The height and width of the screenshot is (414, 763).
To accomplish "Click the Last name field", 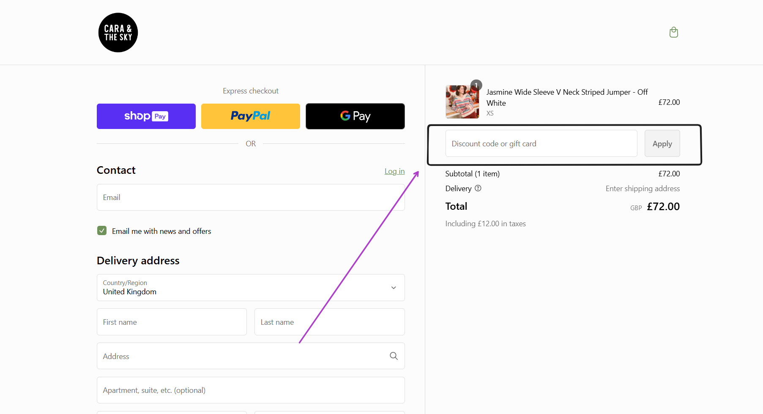I will tap(330, 322).
